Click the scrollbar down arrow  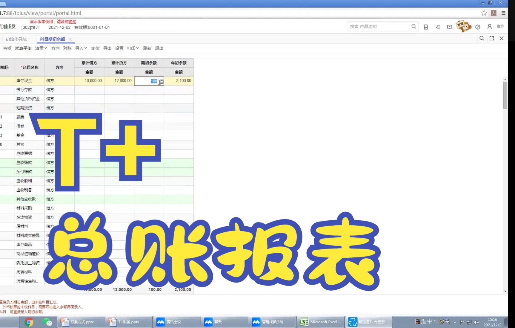pos(505,291)
